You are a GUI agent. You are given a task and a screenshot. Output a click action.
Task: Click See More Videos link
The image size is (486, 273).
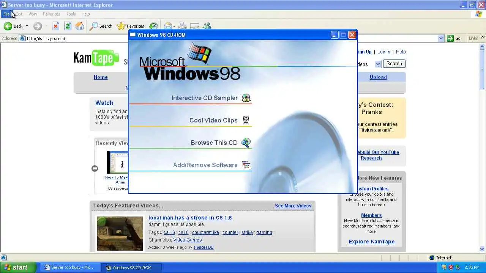pyautogui.click(x=293, y=206)
